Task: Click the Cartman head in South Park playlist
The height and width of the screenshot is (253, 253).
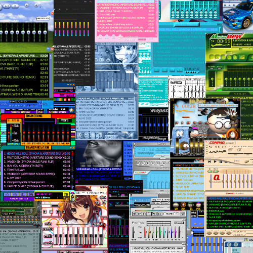Action: pyautogui.click(x=176, y=205)
